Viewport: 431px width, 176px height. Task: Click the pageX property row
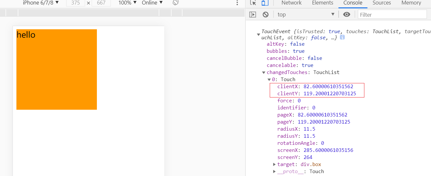(x=312, y=115)
